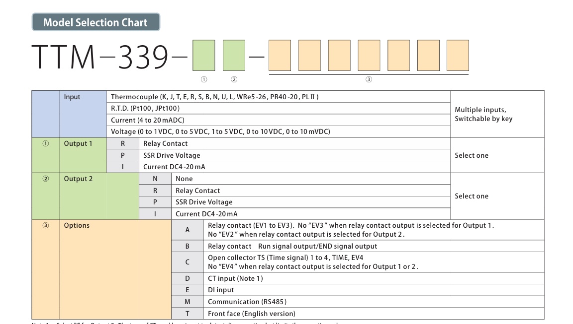Click 'Multiple inputs, Switchable by key' text
This screenshot has height=324, width=573.
483,114
